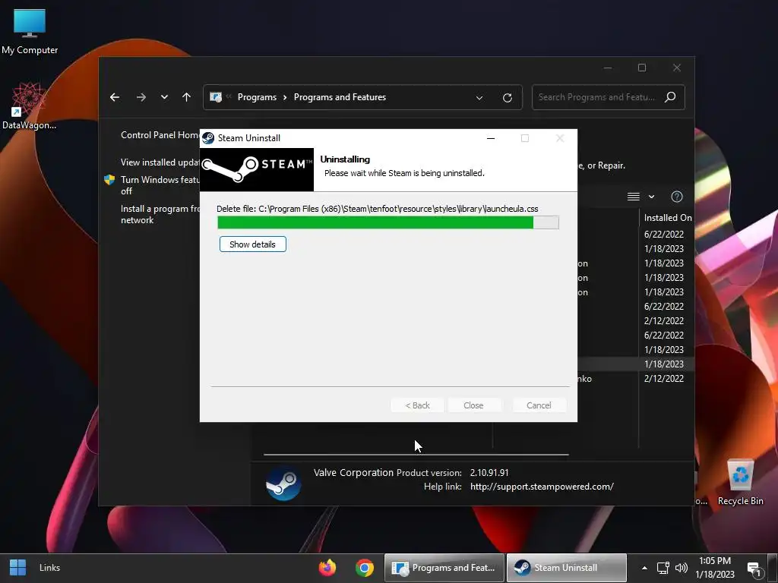Screen dimensions: 778x583
Task: Go forward in Programs and Features window
Action: point(141,97)
